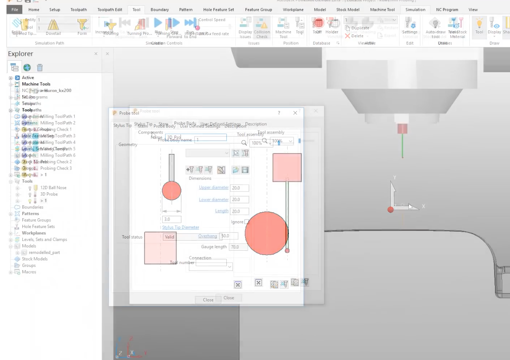The height and width of the screenshot is (360, 510).
Task: Toggle the light bulb beside 12D Ball Nose
Action: click(x=30, y=188)
